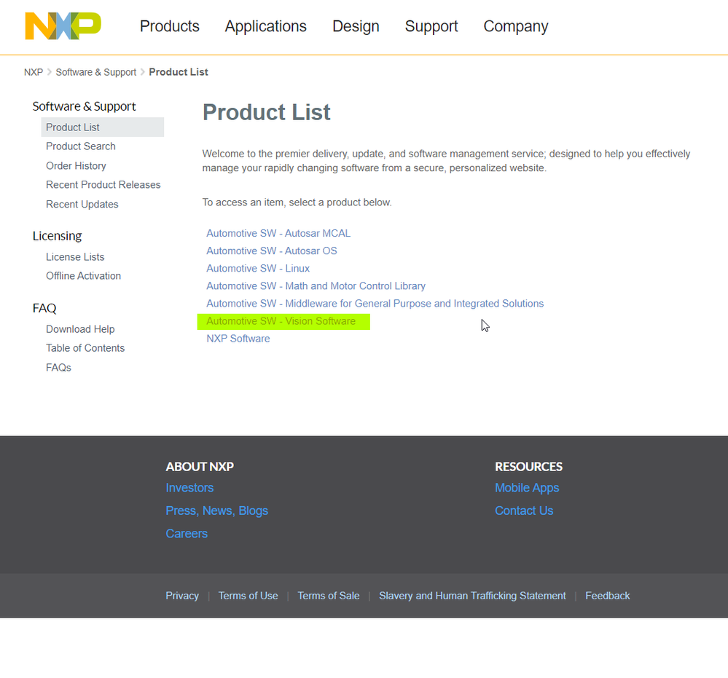Open License Lists under Licensing
728x678 pixels.
[x=75, y=257]
